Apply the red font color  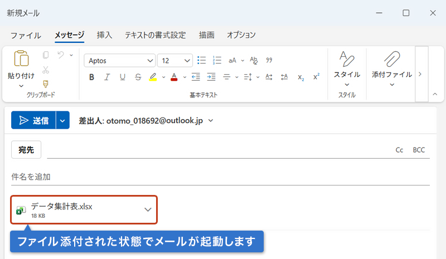click(174, 77)
